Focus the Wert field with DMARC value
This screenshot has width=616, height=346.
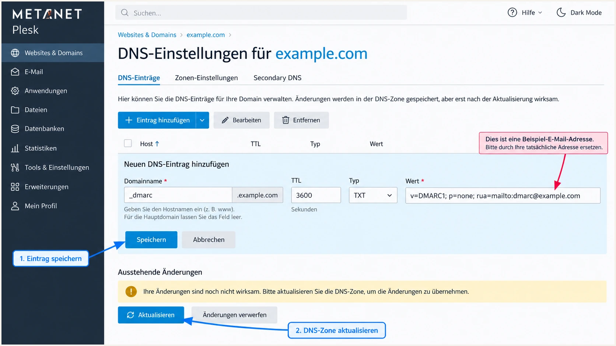click(x=503, y=196)
